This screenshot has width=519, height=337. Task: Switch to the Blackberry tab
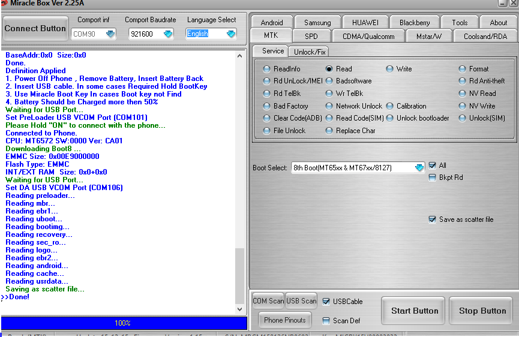[415, 23]
